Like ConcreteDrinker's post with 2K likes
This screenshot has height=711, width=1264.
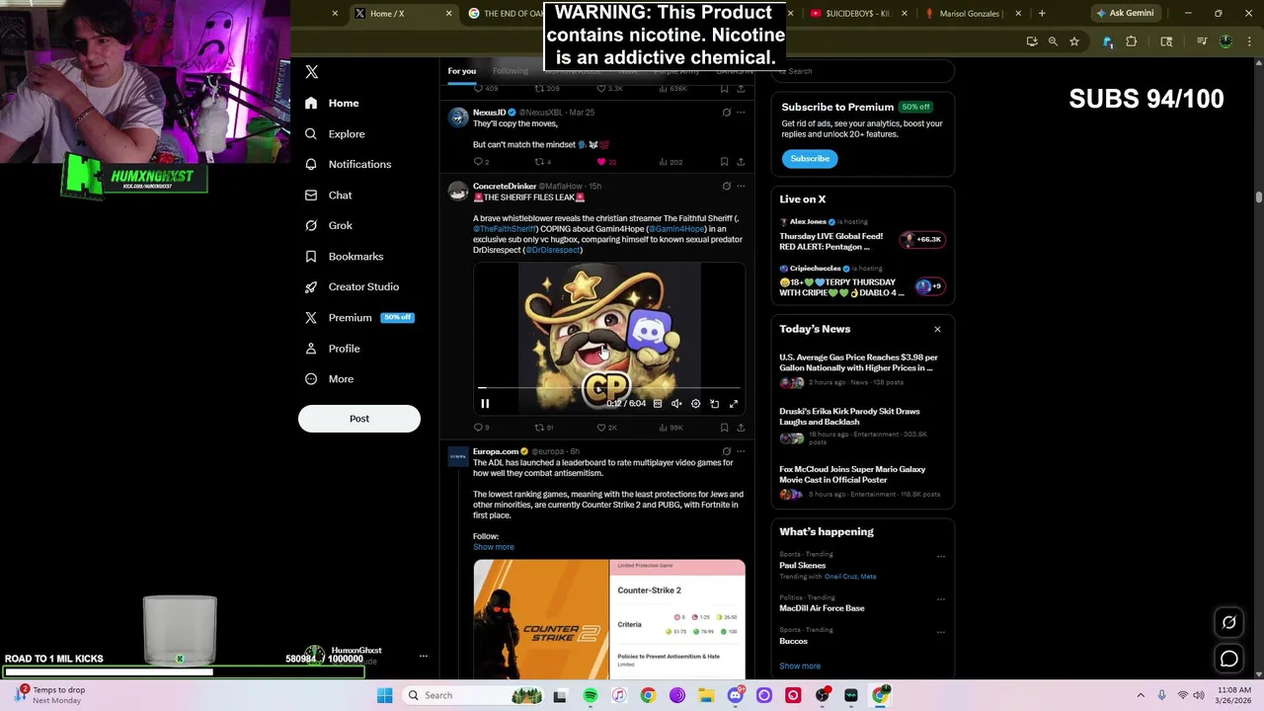click(606, 428)
